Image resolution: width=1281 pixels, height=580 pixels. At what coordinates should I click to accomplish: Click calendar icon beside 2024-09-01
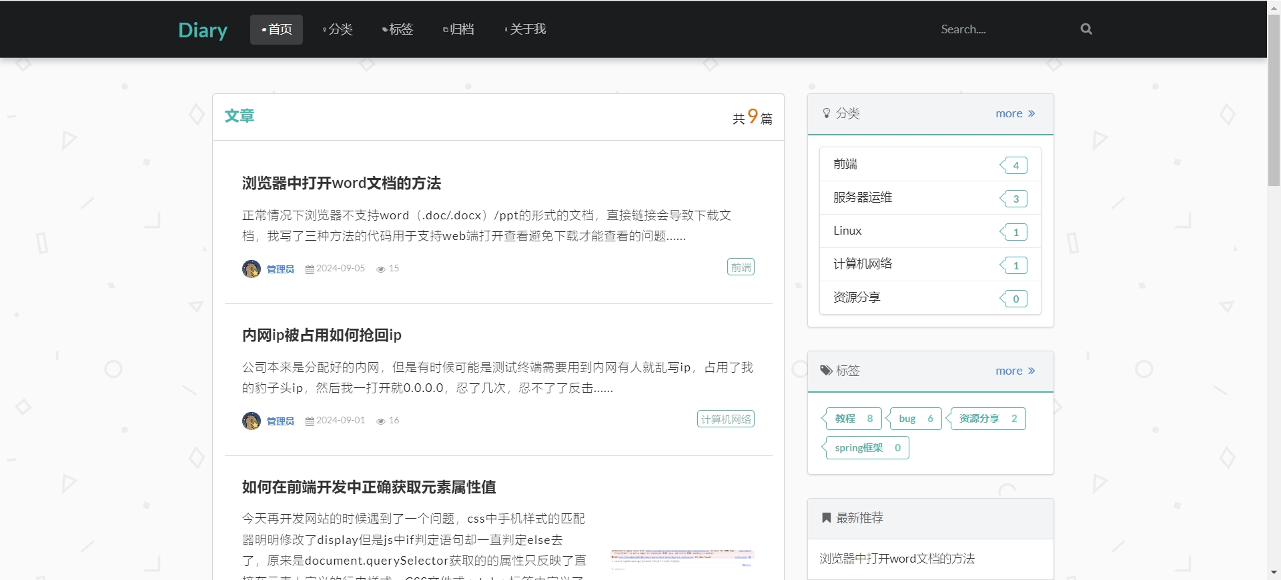[x=310, y=421]
